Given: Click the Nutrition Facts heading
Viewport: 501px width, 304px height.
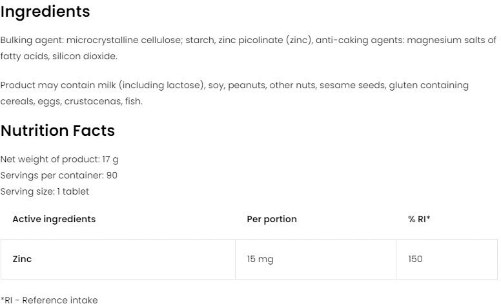Looking at the screenshot, I should click(57, 131).
